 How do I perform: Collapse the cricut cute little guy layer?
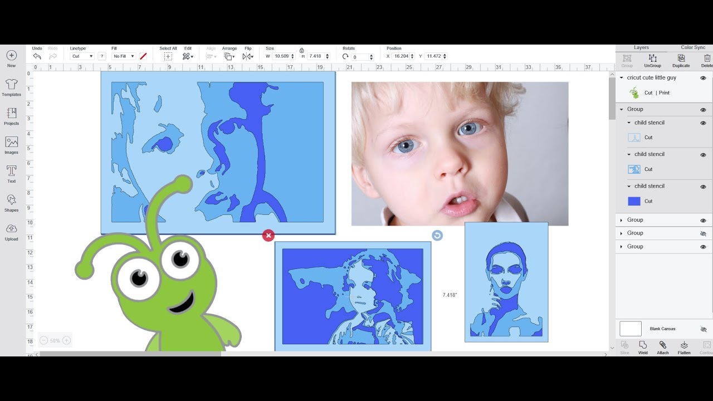(x=622, y=78)
